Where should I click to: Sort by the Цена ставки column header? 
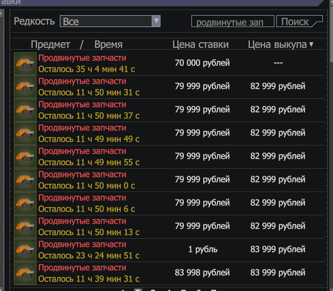pyautogui.click(x=200, y=45)
